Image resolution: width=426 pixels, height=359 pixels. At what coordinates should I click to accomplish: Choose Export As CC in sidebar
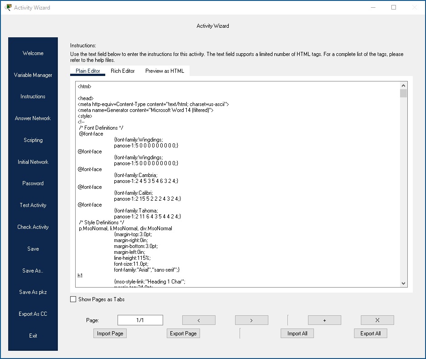[33, 313]
